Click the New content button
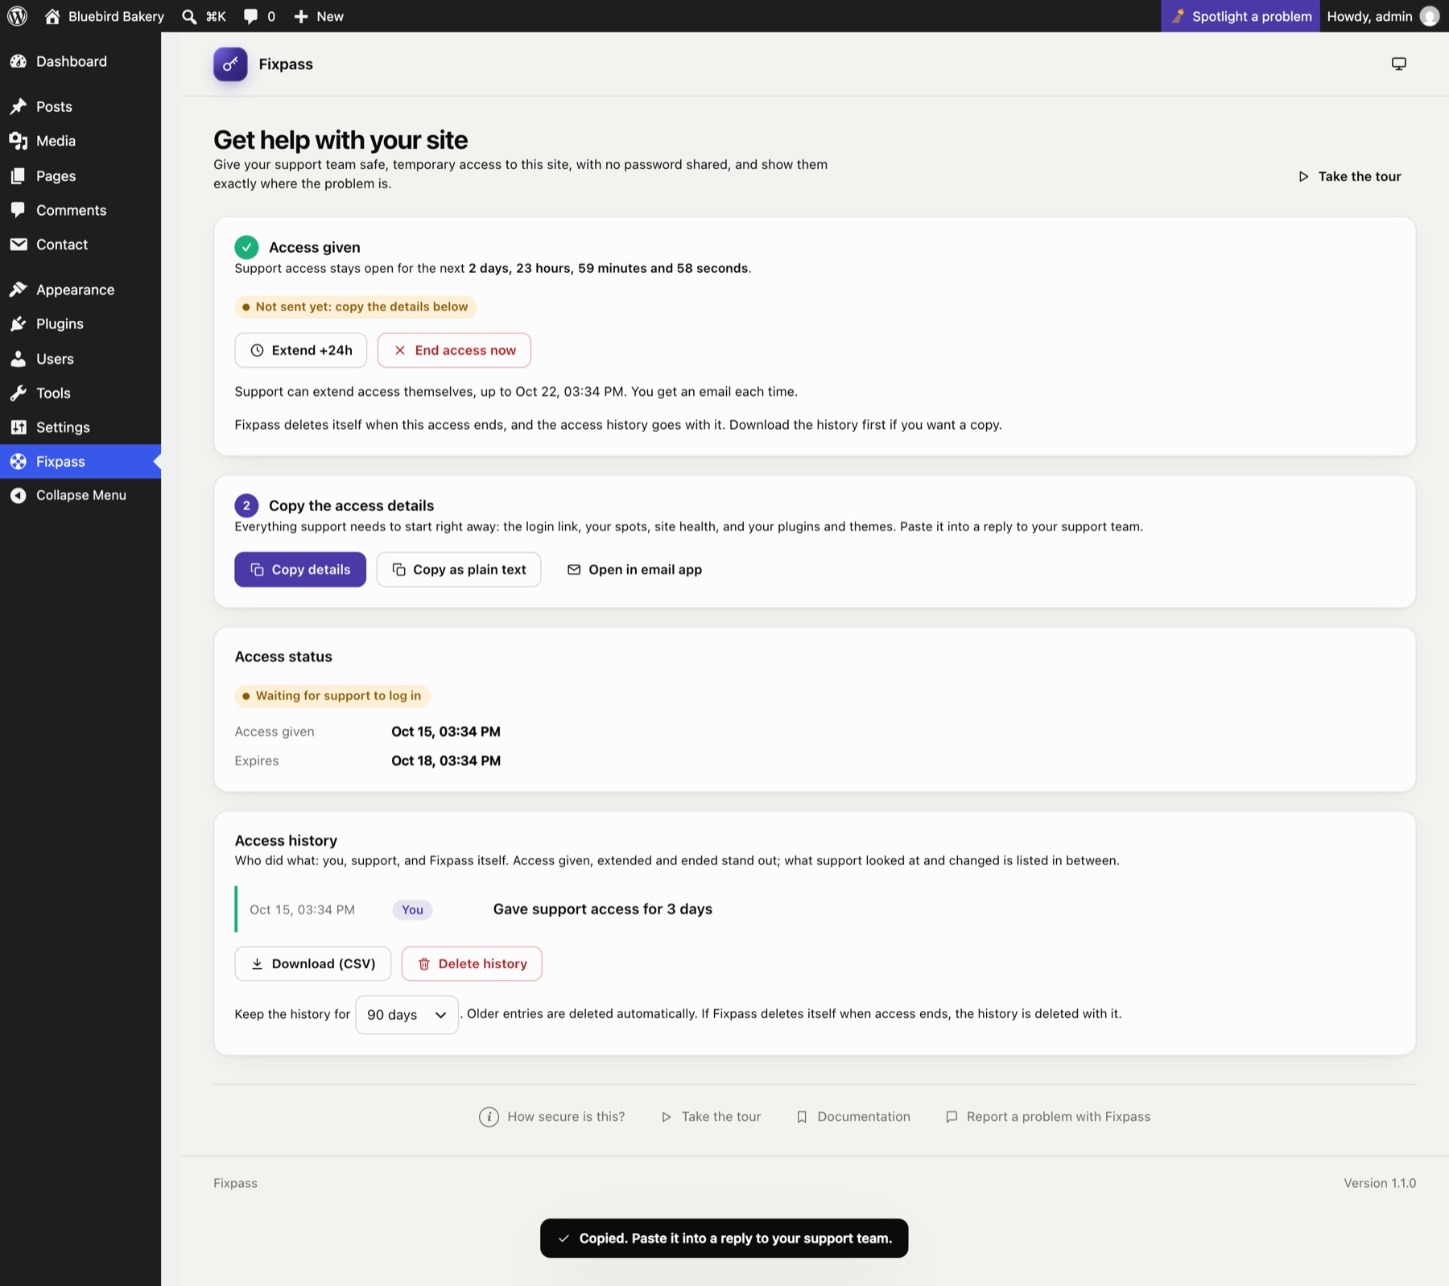 [319, 16]
